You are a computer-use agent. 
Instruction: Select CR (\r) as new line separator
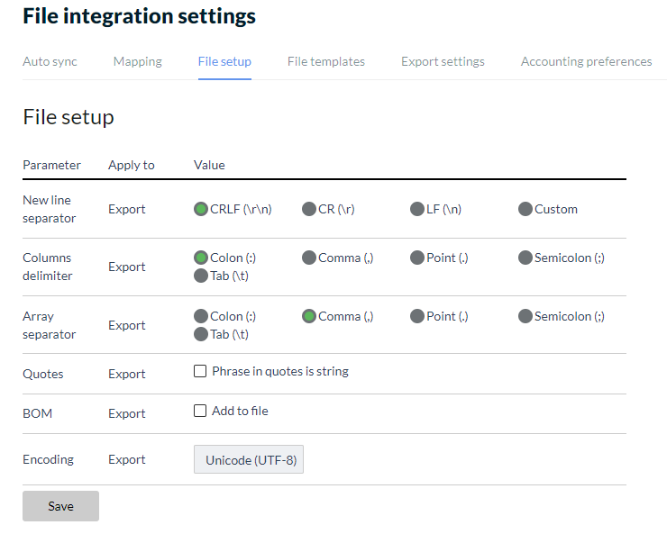(309, 209)
